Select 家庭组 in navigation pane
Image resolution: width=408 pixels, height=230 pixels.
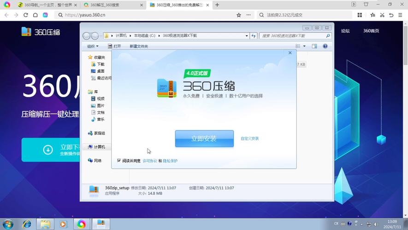tap(96, 133)
